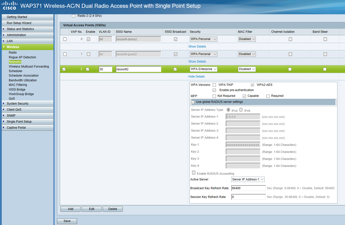This screenshot has height=225, width=345.
Task: Select MFP Required option
Action: (x=268, y=96)
